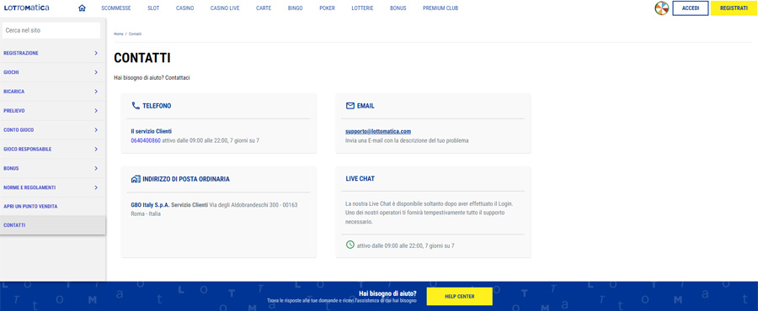Open Apri un punto vendita
758x311 pixels.
point(53,207)
